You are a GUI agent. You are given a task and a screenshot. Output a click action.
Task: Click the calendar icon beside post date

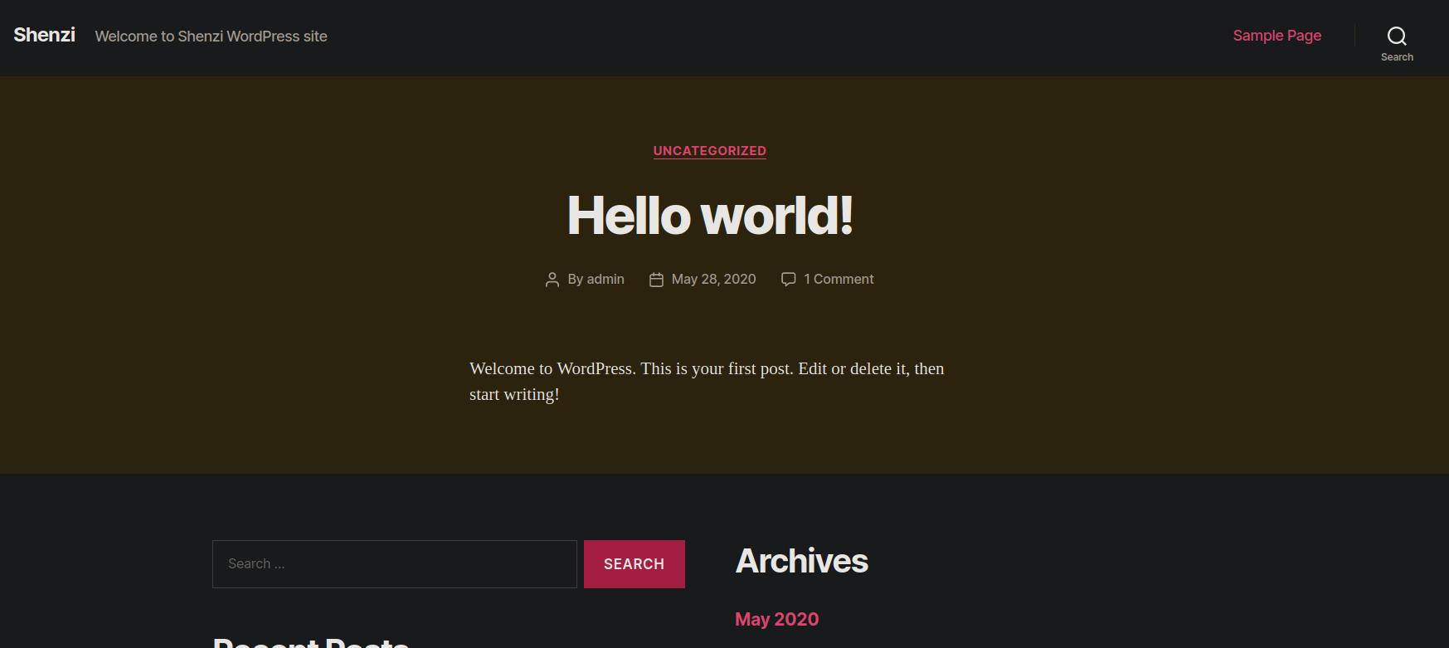(656, 280)
